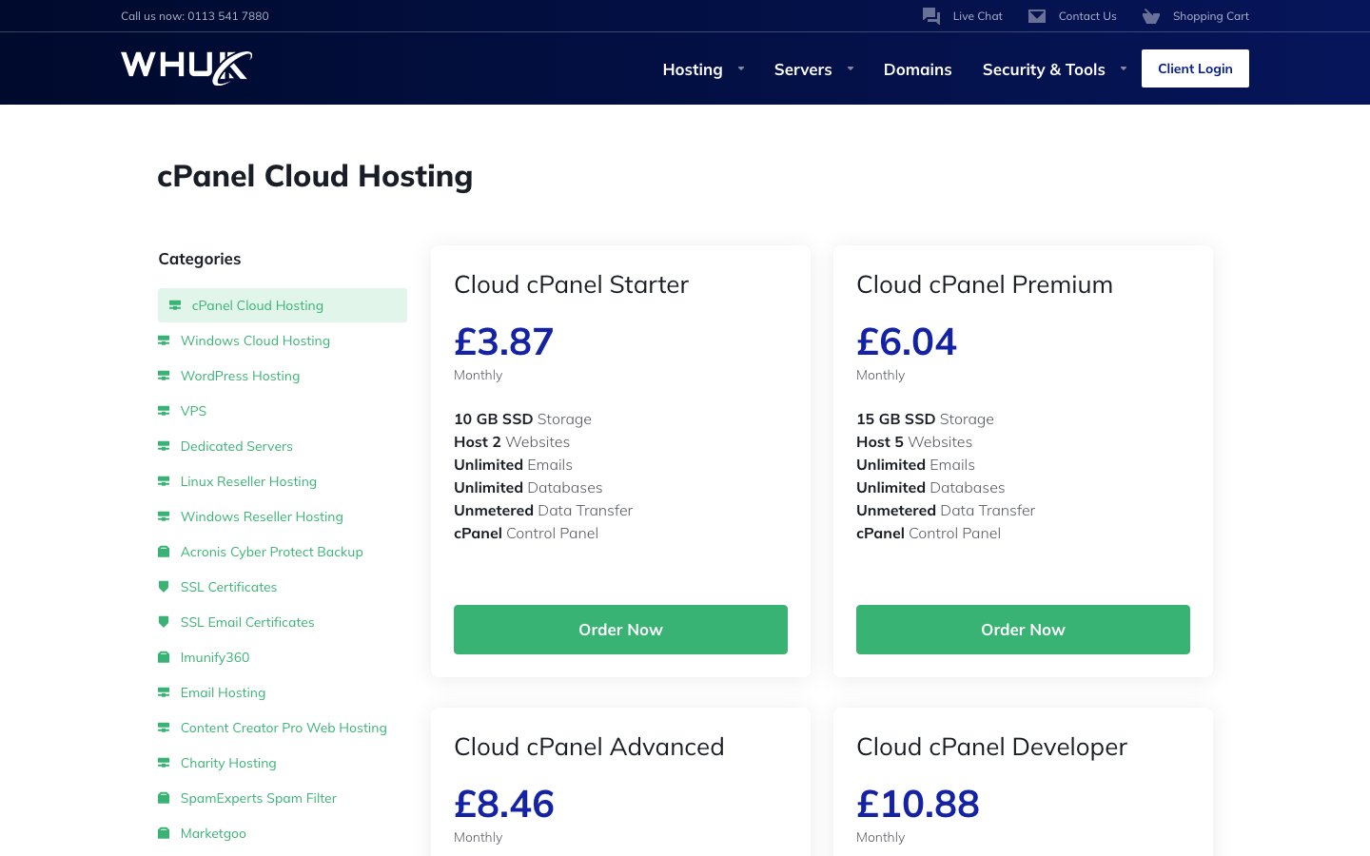Click the icon beside Dedicated Servers

(x=164, y=446)
